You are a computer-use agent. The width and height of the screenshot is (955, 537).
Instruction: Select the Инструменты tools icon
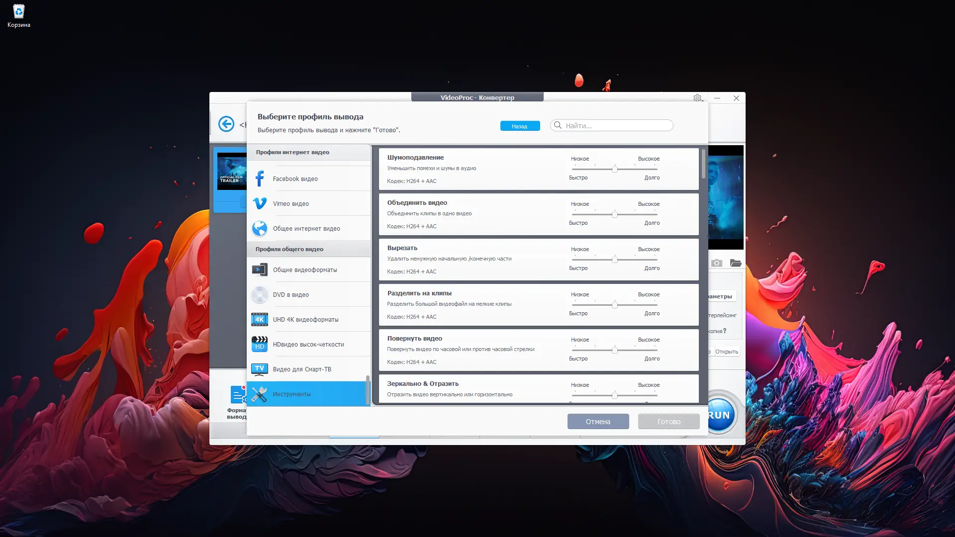[x=259, y=394]
